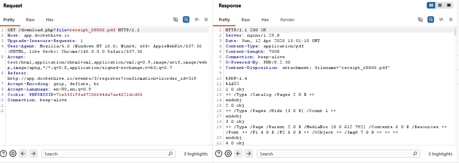Viewport: 459px width, 163px height.
Task: Toggle hidden characters visibility in Request panel
Action: coord(176,20)
